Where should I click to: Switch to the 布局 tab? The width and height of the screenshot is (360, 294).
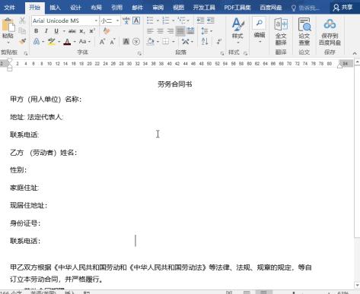[x=96, y=8]
